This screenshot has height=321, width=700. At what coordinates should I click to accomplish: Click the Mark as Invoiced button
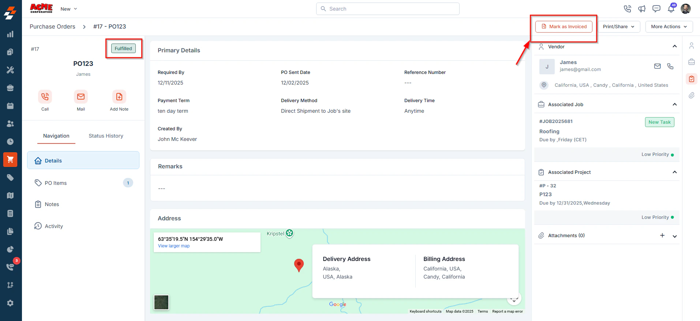pos(564,27)
